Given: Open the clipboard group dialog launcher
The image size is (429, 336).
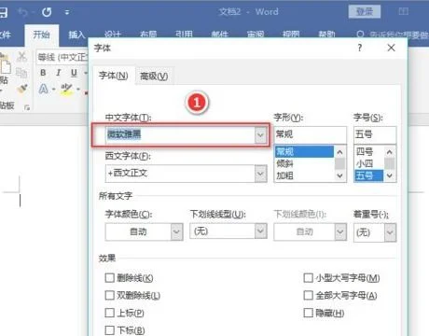Looking at the screenshot, I should click(x=27, y=107).
